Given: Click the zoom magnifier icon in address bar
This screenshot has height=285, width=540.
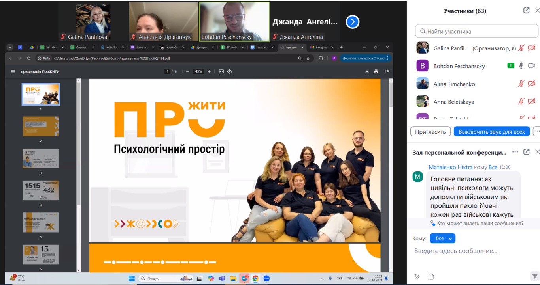Looking at the screenshot, I should [300, 58].
